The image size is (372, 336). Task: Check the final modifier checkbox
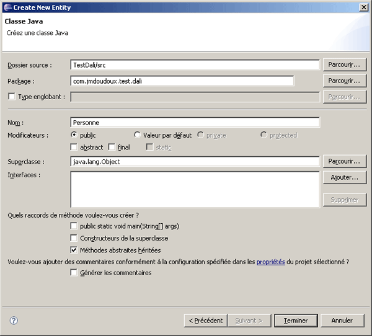112,147
